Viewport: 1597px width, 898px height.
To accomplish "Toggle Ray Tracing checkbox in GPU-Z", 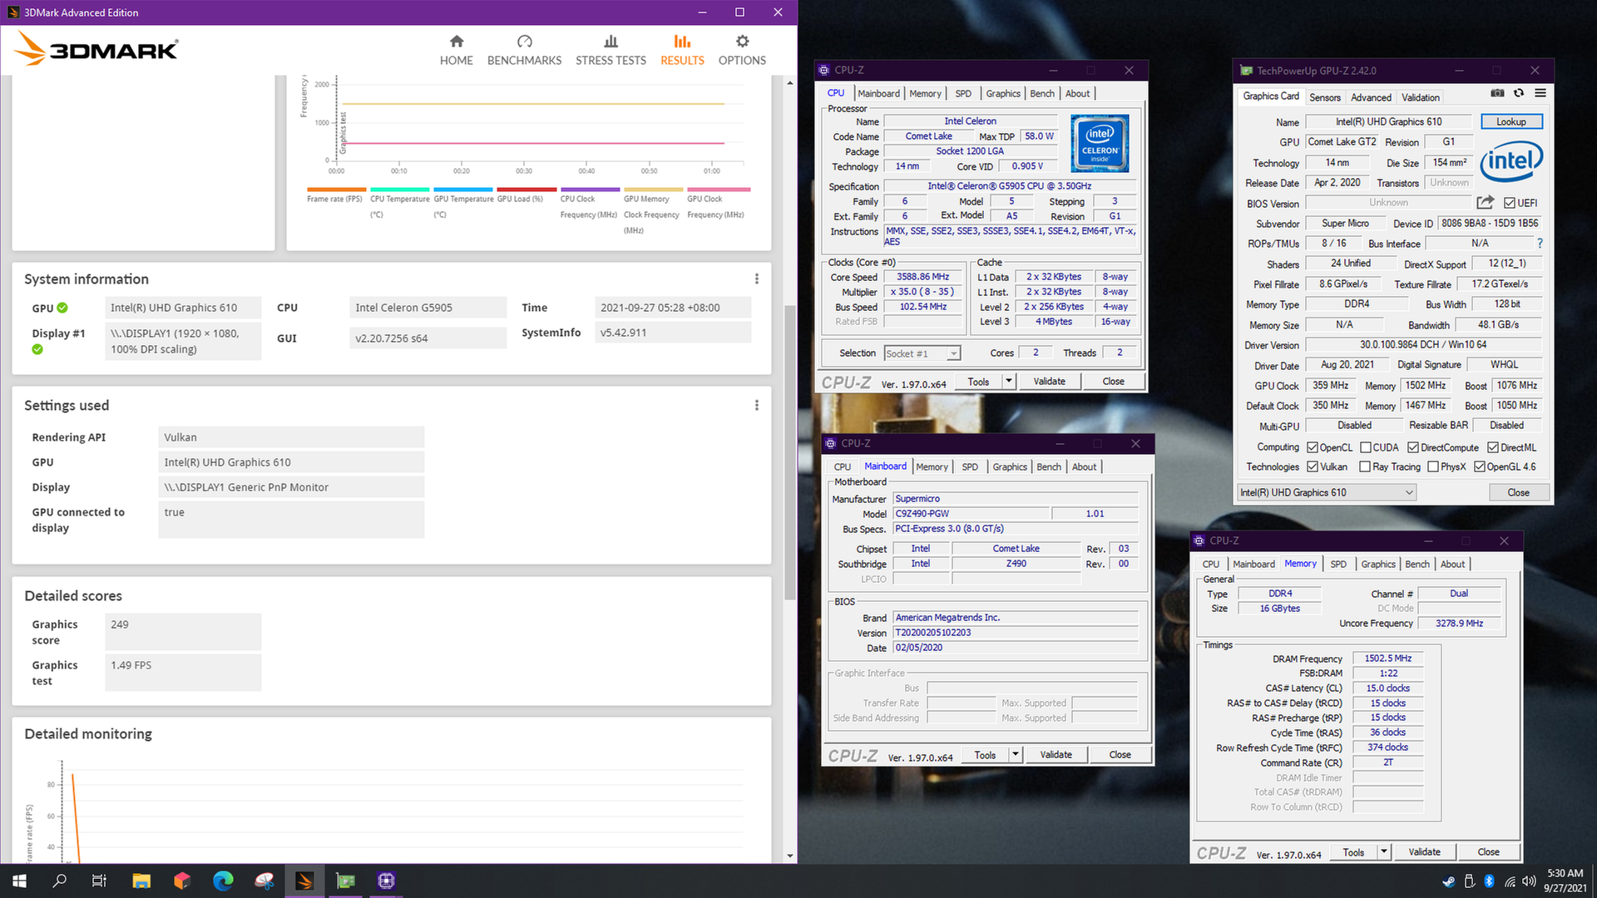I will click(1365, 466).
